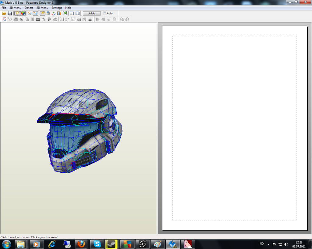Toggle the lightbulb lighting button
Image resolution: width=312 pixels, height=249 pixels.
coord(17,13)
